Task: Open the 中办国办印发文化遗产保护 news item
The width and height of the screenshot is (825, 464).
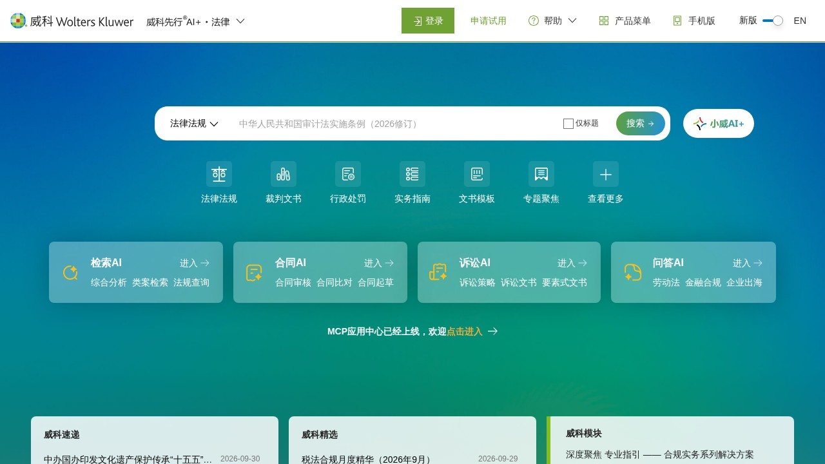Action: 128,459
